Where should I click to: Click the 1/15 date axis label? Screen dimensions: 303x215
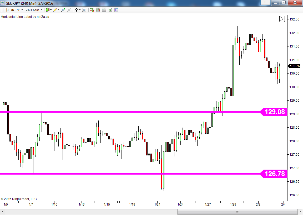click(x=107, y=204)
